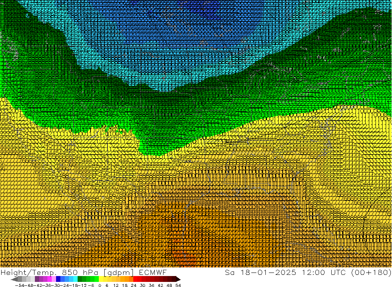Click the legend value '54'
Viewport: 392px width, 287px height.
pyautogui.click(x=178, y=285)
